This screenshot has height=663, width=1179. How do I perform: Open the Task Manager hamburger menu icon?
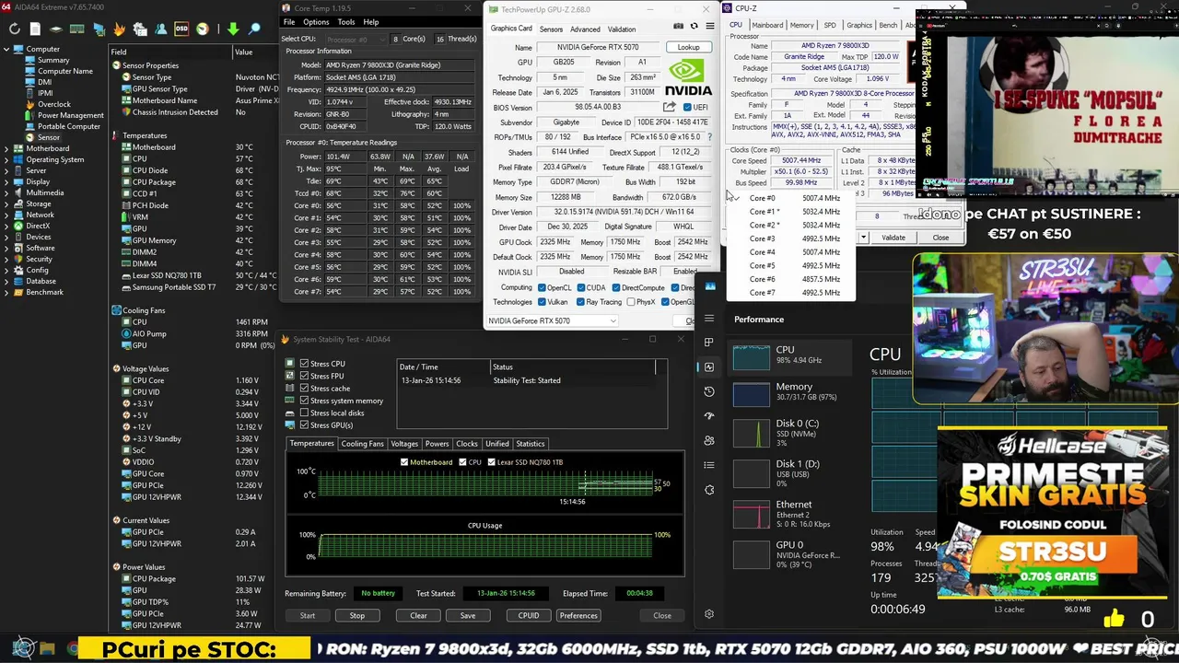pos(709,319)
